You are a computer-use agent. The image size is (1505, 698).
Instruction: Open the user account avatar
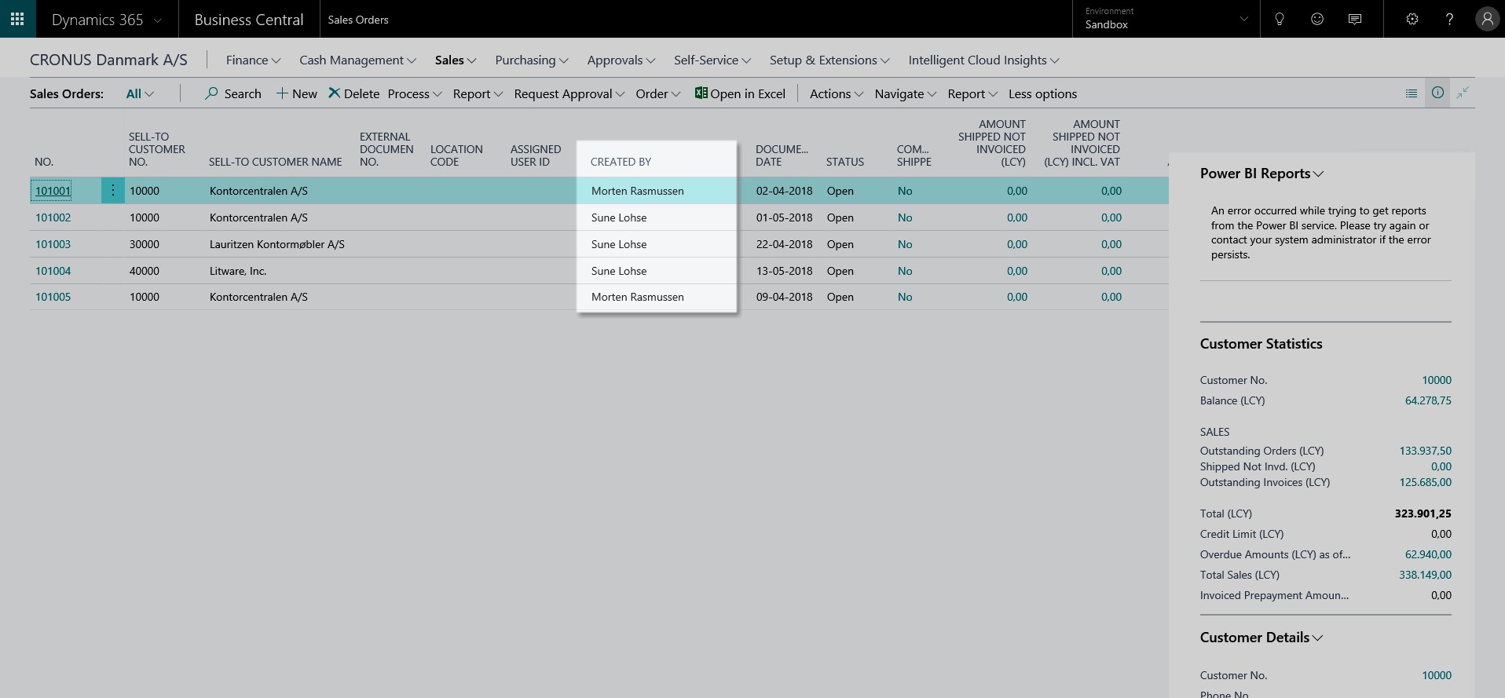(1487, 19)
